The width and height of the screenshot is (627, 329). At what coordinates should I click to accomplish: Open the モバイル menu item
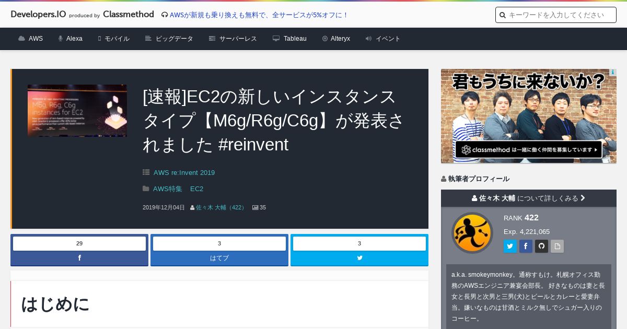tap(113, 39)
